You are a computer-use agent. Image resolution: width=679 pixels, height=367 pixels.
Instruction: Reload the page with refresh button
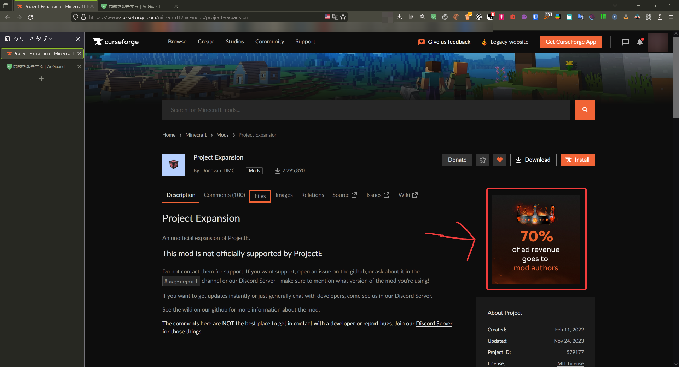click(30, 17)
